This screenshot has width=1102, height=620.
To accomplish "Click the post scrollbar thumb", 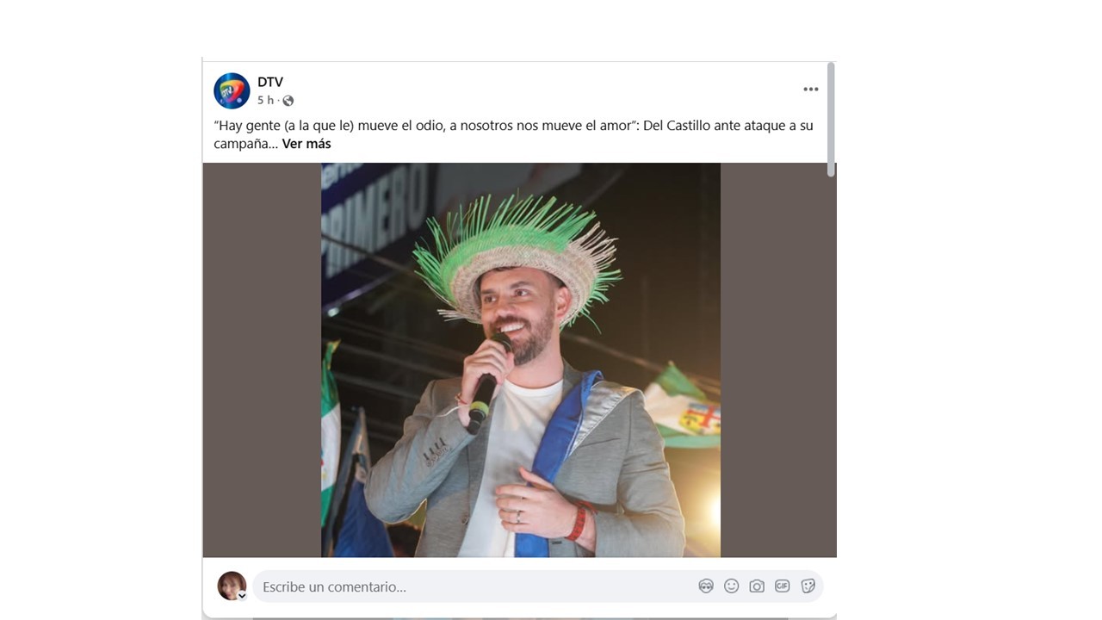I will [x=831, y=120].
